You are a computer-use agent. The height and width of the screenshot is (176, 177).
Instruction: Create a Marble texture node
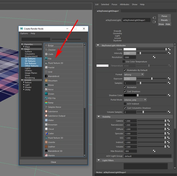coord(64,155)
